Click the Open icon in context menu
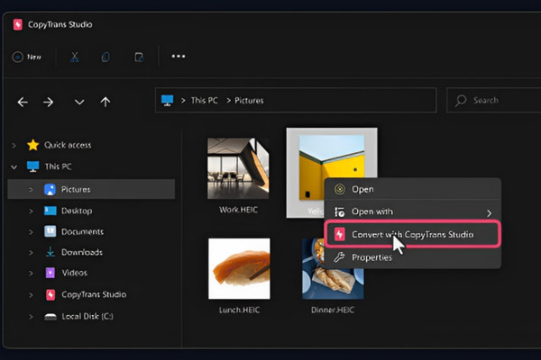The image size is (541, 360). pos(340,189)
